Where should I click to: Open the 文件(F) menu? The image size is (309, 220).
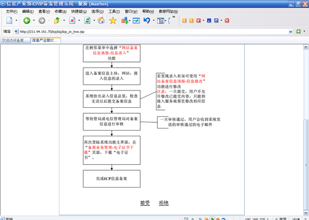[x=11, y=11]
